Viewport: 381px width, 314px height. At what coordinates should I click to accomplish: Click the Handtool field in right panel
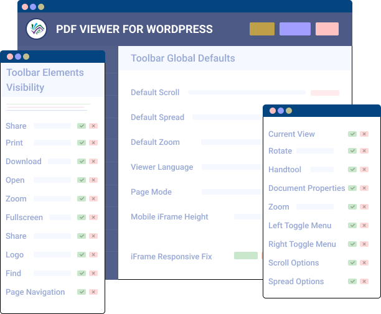coord(322,169)
